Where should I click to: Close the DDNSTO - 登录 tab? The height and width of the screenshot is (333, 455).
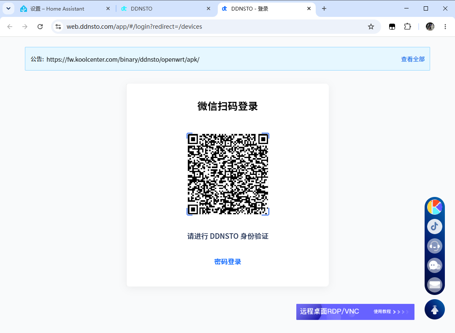point(309,9)
